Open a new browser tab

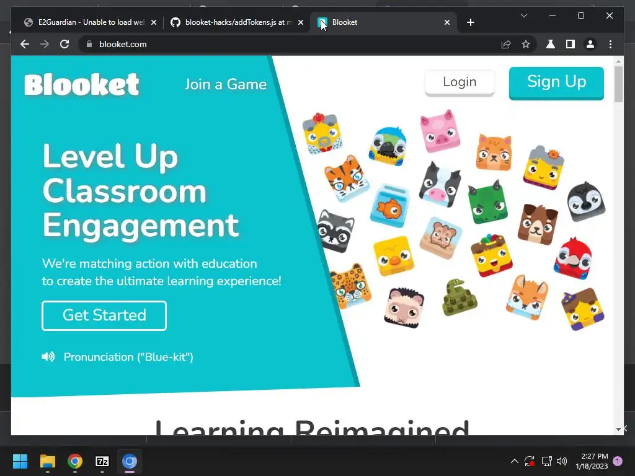[x=470, y=22]
